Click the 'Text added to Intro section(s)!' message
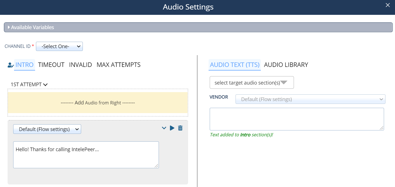Image resolution: width=395 pixels, height=187 pixels. [x=241, y=135]
